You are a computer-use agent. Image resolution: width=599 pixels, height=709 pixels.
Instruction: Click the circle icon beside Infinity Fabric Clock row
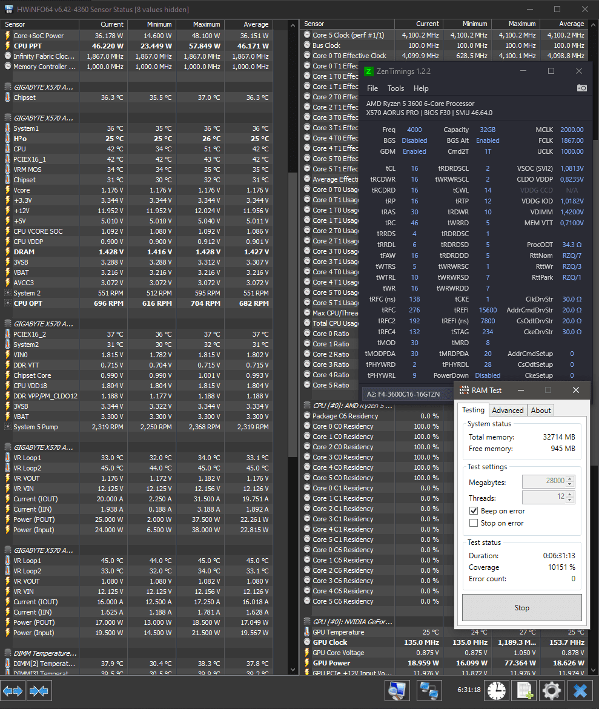click(7, 56)
